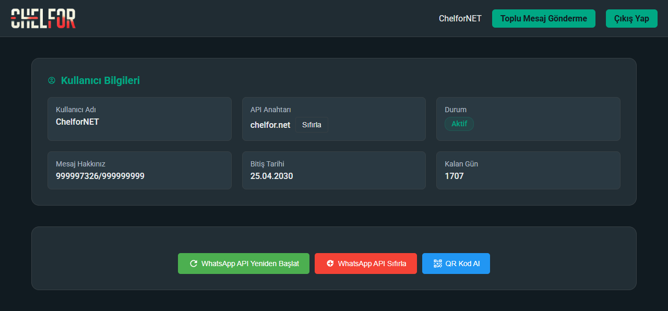Click the Aktif status badge

tap(459, 124)
